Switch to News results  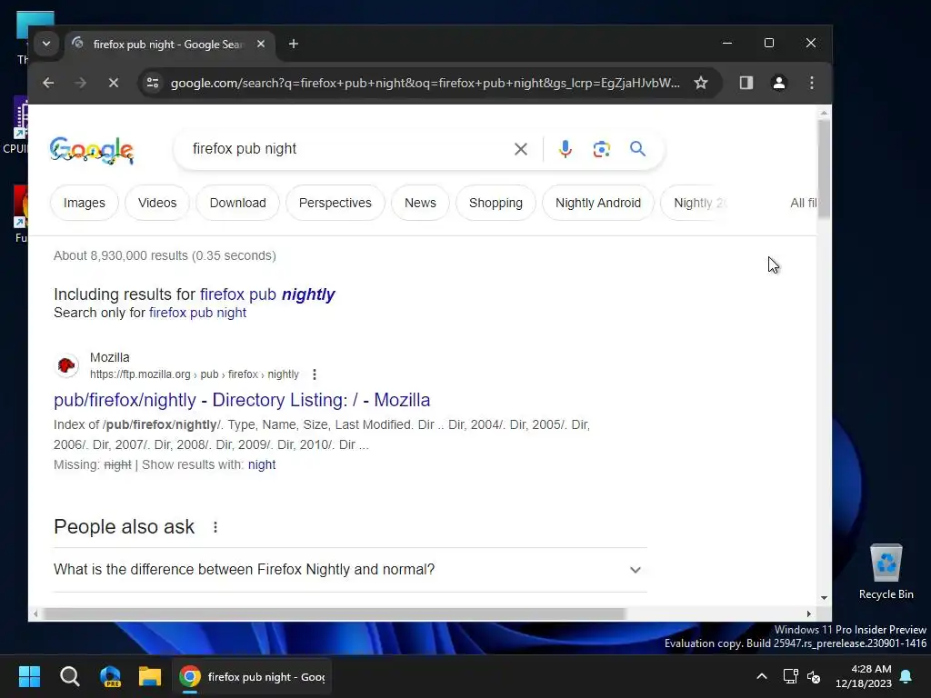click(420, 203)
